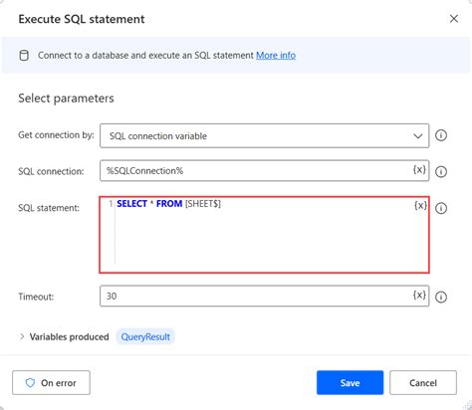The height and width of the screenshot is (410, 472).
Task: Click the Cancel button
Action: click(423, 383)
